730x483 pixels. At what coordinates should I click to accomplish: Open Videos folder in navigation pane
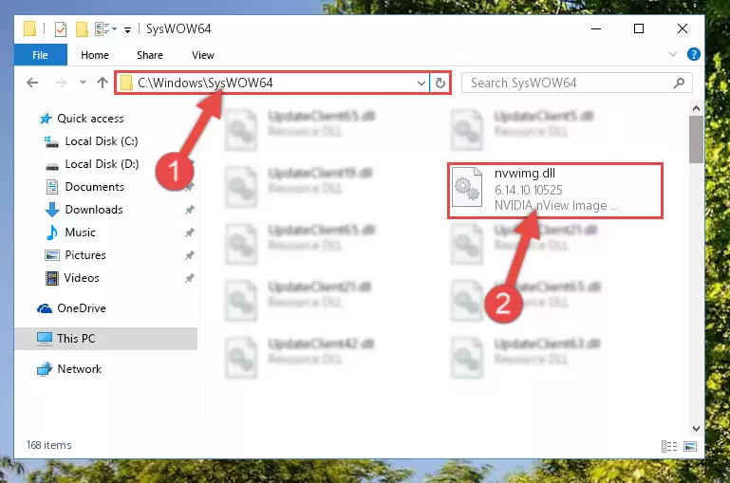click(73, 278)
